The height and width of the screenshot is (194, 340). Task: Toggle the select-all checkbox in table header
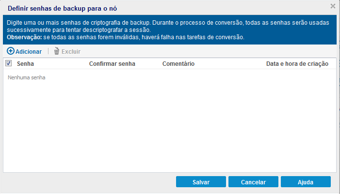(8, 63)
